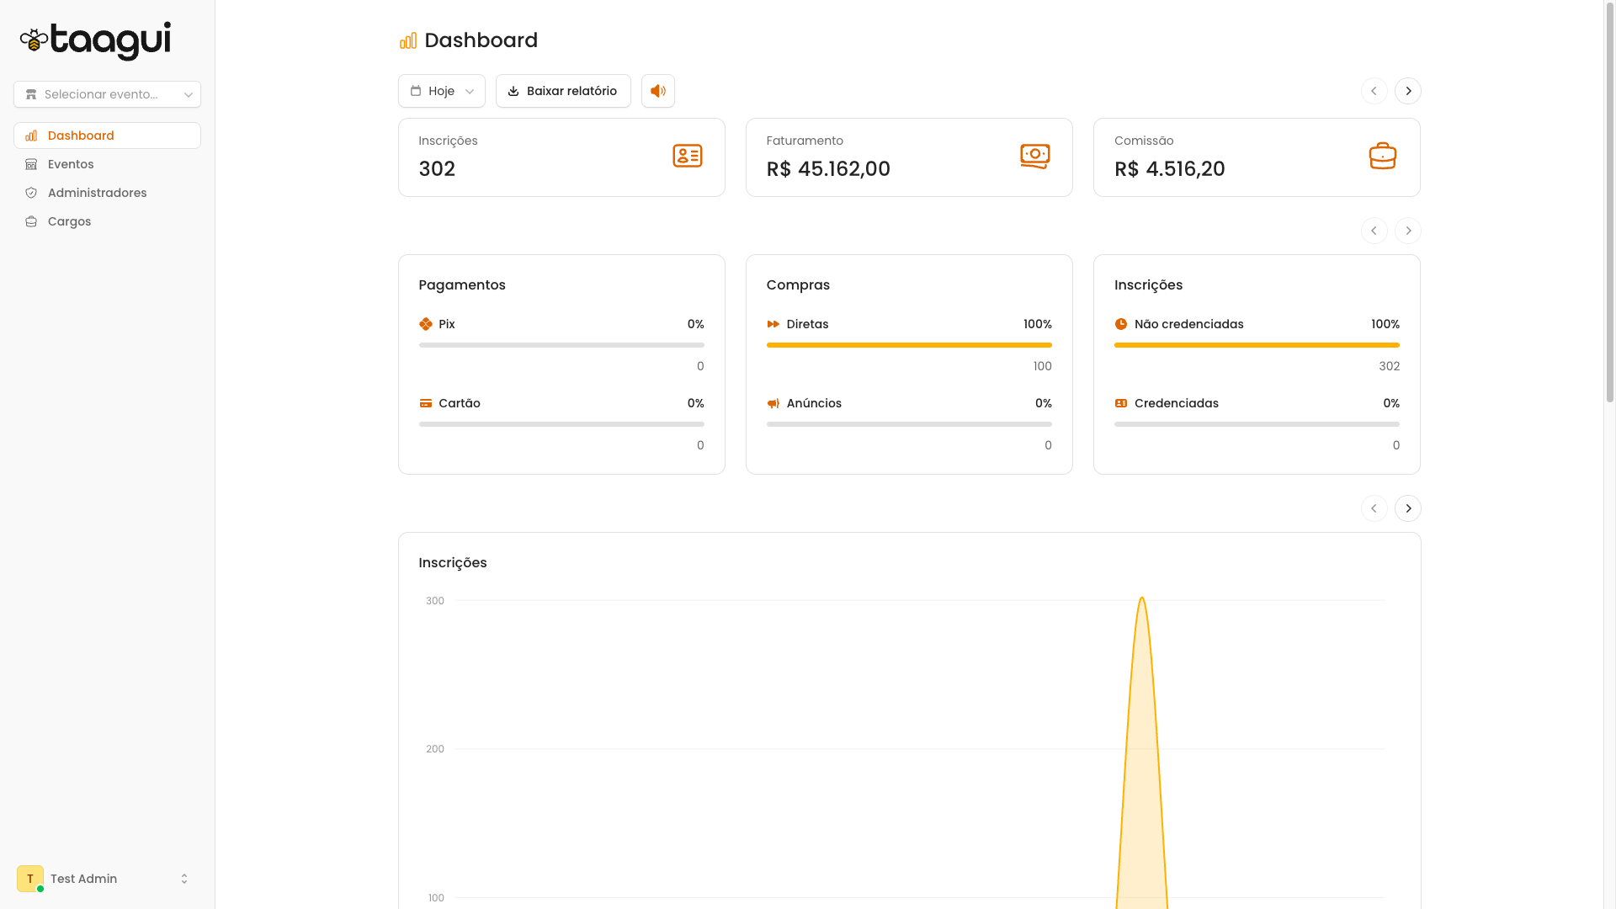Click the R$ 45.162,00 revenue value
The height and width of the screenshot is (909, 1616).
coord(828,169)
